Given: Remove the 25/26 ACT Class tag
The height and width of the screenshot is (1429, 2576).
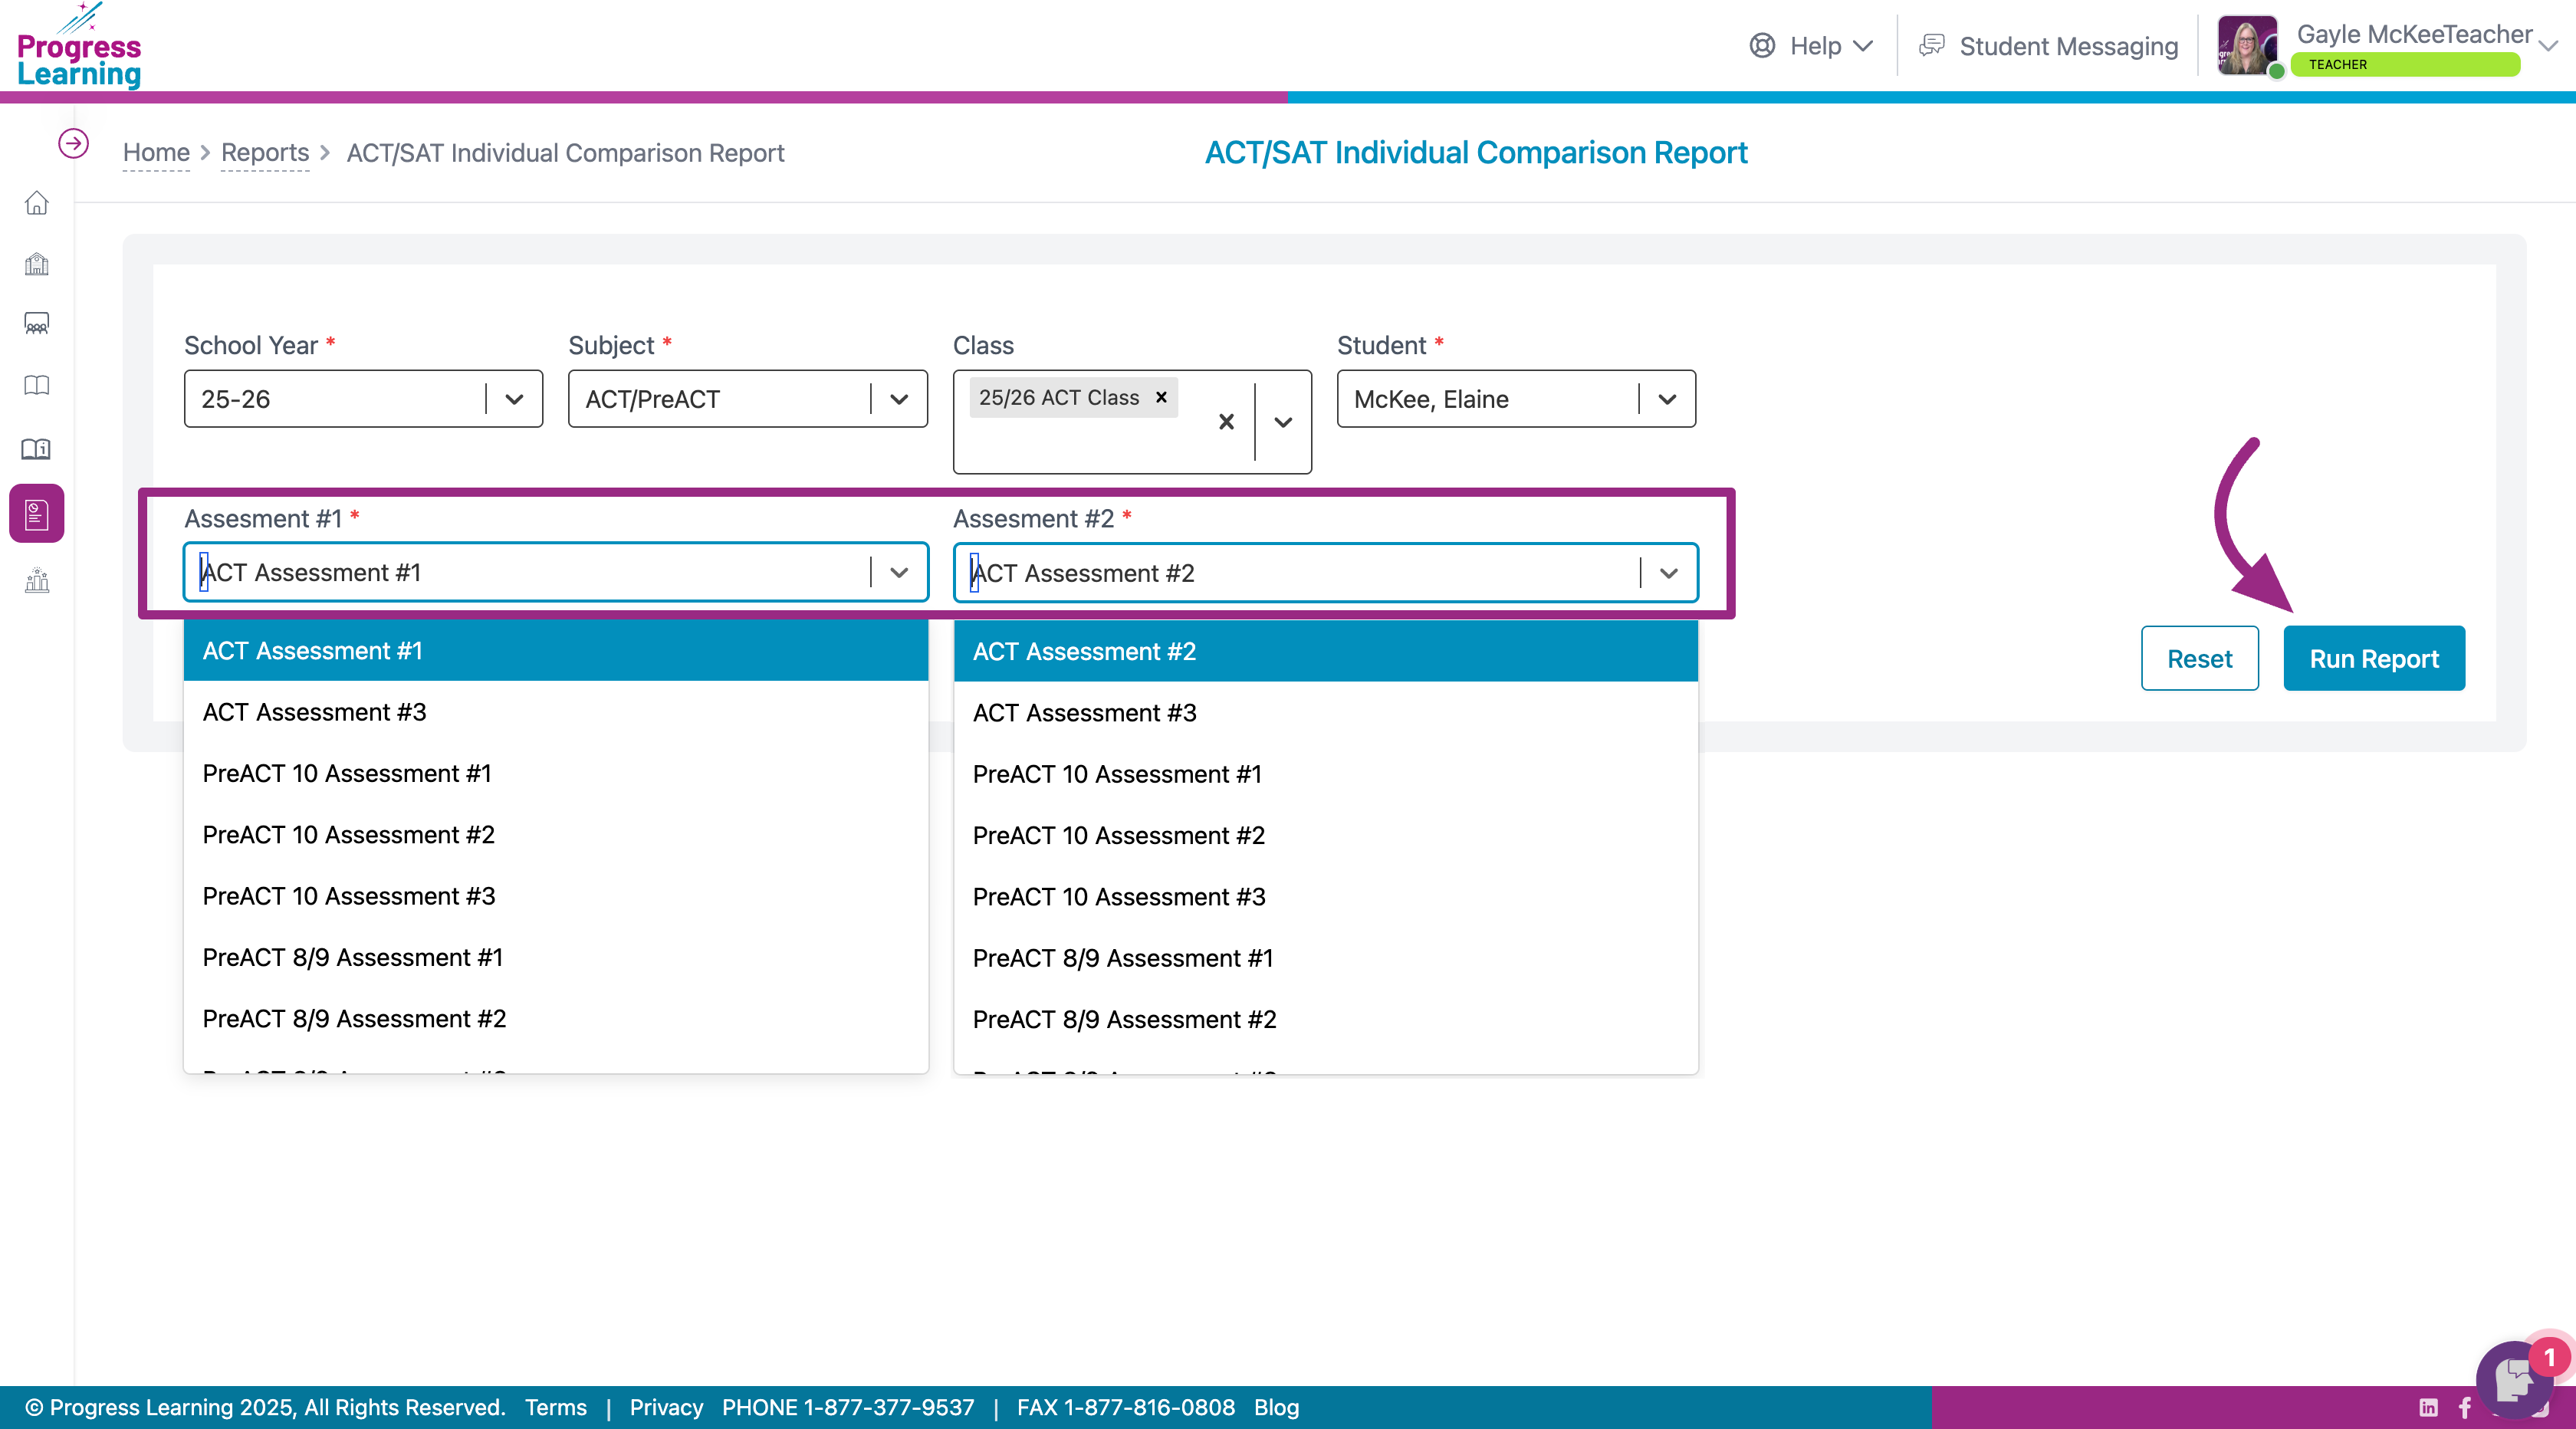Looking at the screenshot, I should tap(1161, 397).
